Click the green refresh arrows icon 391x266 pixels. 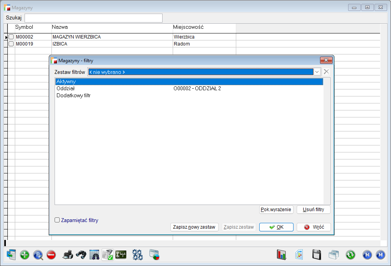coord(350,255)
